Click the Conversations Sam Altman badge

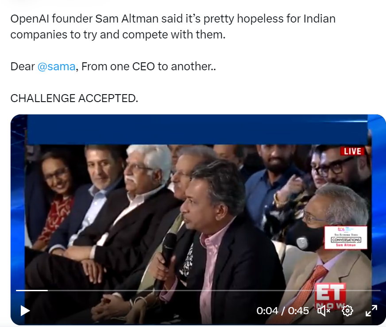[x=346, y=237]
